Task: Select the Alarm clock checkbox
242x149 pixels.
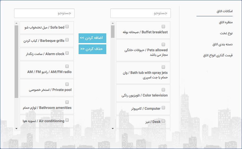Action: coord(67,53)
